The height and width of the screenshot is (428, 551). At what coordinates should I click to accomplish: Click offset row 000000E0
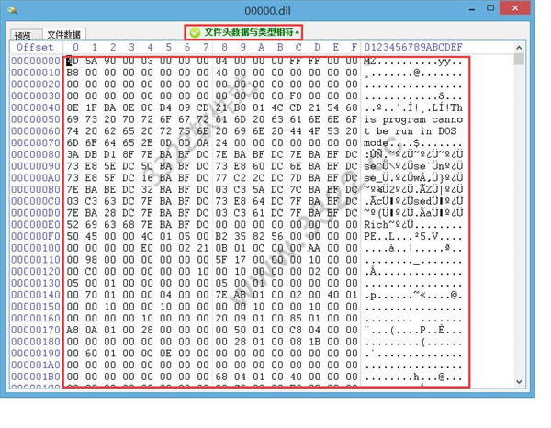point(36,225)
